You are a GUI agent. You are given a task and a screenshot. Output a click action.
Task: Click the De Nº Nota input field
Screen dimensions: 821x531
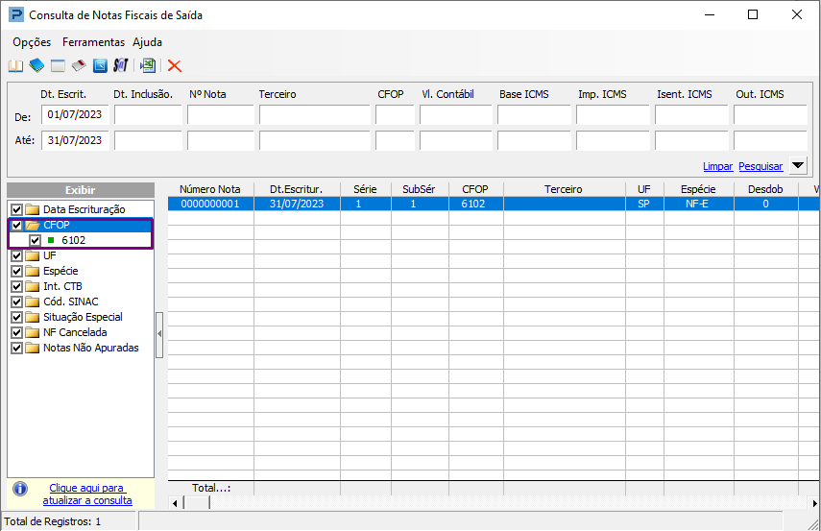[221, 114]
